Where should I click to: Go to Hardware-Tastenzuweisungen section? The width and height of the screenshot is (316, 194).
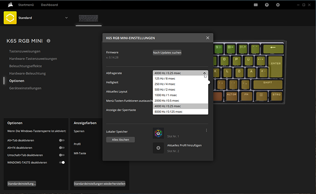click(33, 59)
